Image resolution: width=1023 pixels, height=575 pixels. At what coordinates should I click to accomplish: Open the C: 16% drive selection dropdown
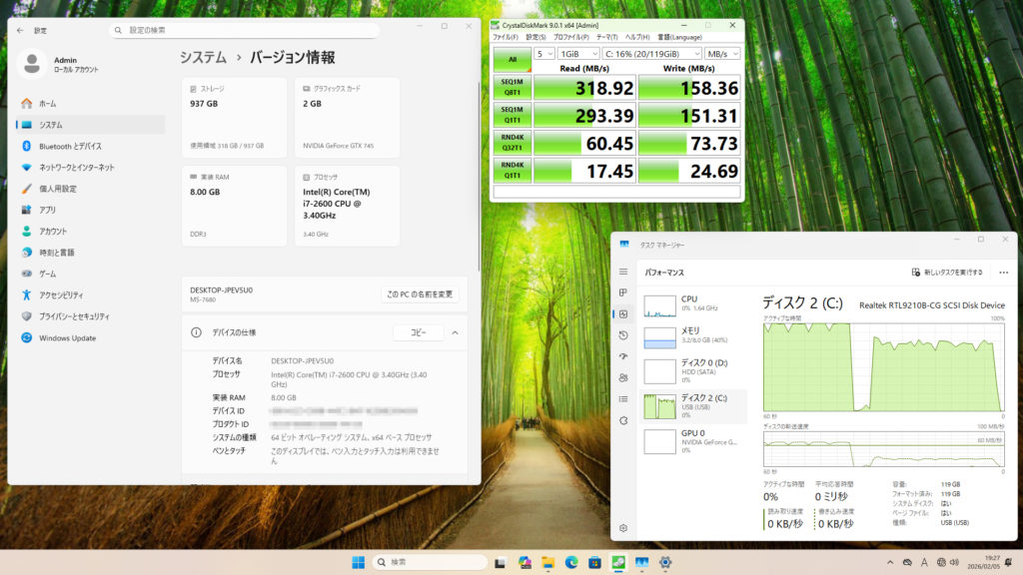click(x=651, y=53)
